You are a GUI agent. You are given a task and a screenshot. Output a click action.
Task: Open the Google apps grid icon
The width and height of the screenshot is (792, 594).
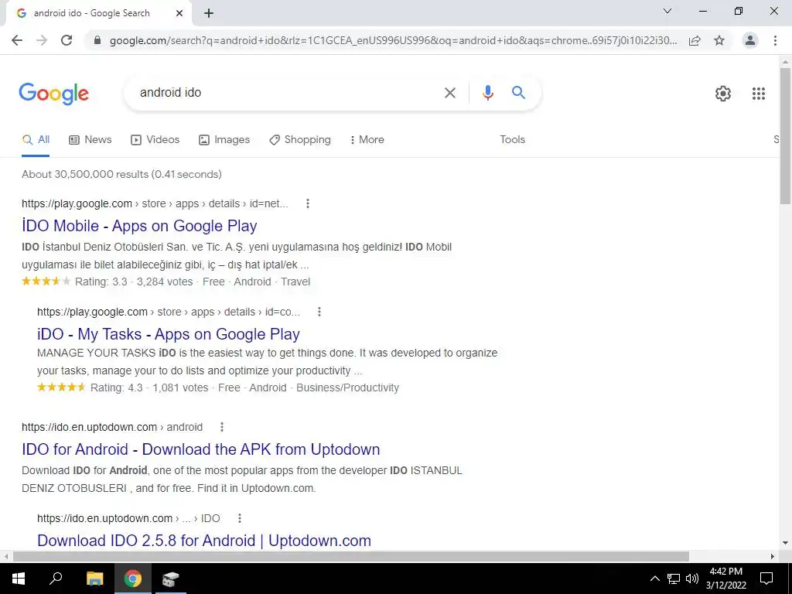point(758,94)
